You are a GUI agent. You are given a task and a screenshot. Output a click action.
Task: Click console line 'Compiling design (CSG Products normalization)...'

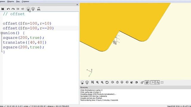(x=98, y=94)
